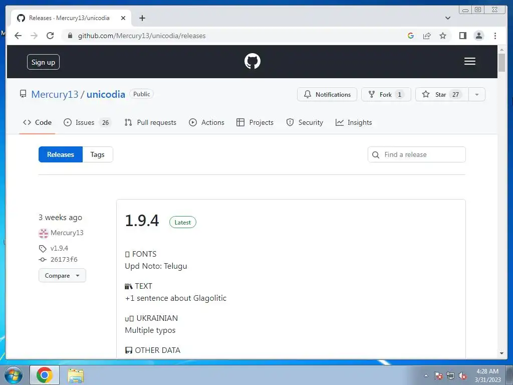Click the Google icon in address bar
This screenshot has width=513, height=385.
coord(411,36)
